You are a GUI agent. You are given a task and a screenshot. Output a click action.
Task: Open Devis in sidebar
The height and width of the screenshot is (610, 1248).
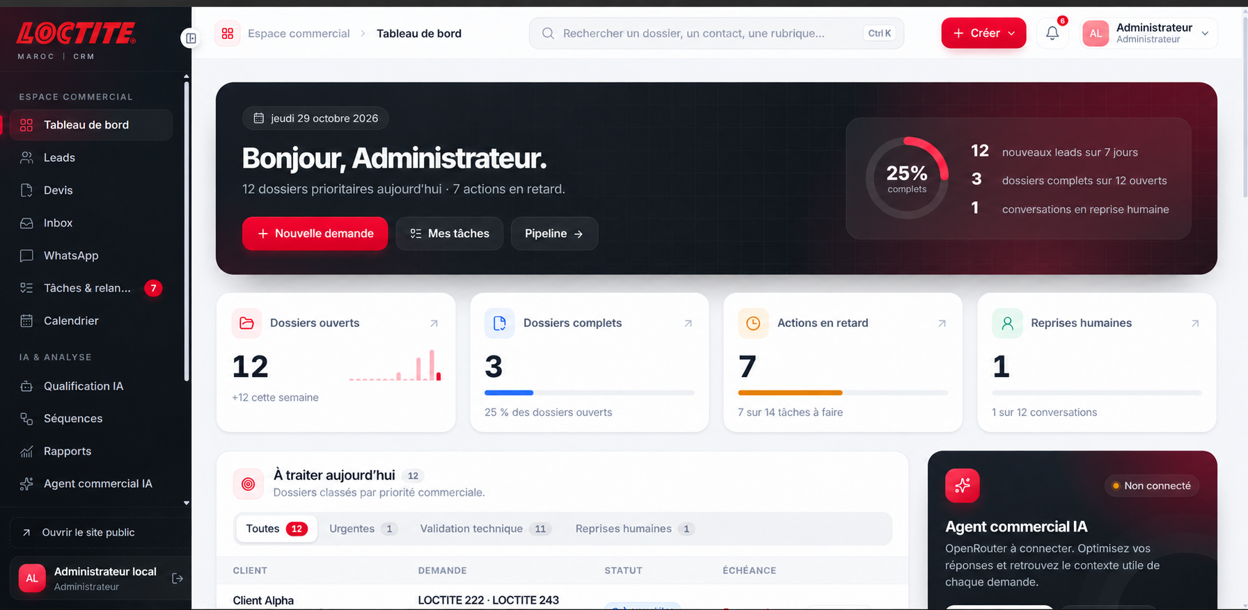click(x=90, y=190)
